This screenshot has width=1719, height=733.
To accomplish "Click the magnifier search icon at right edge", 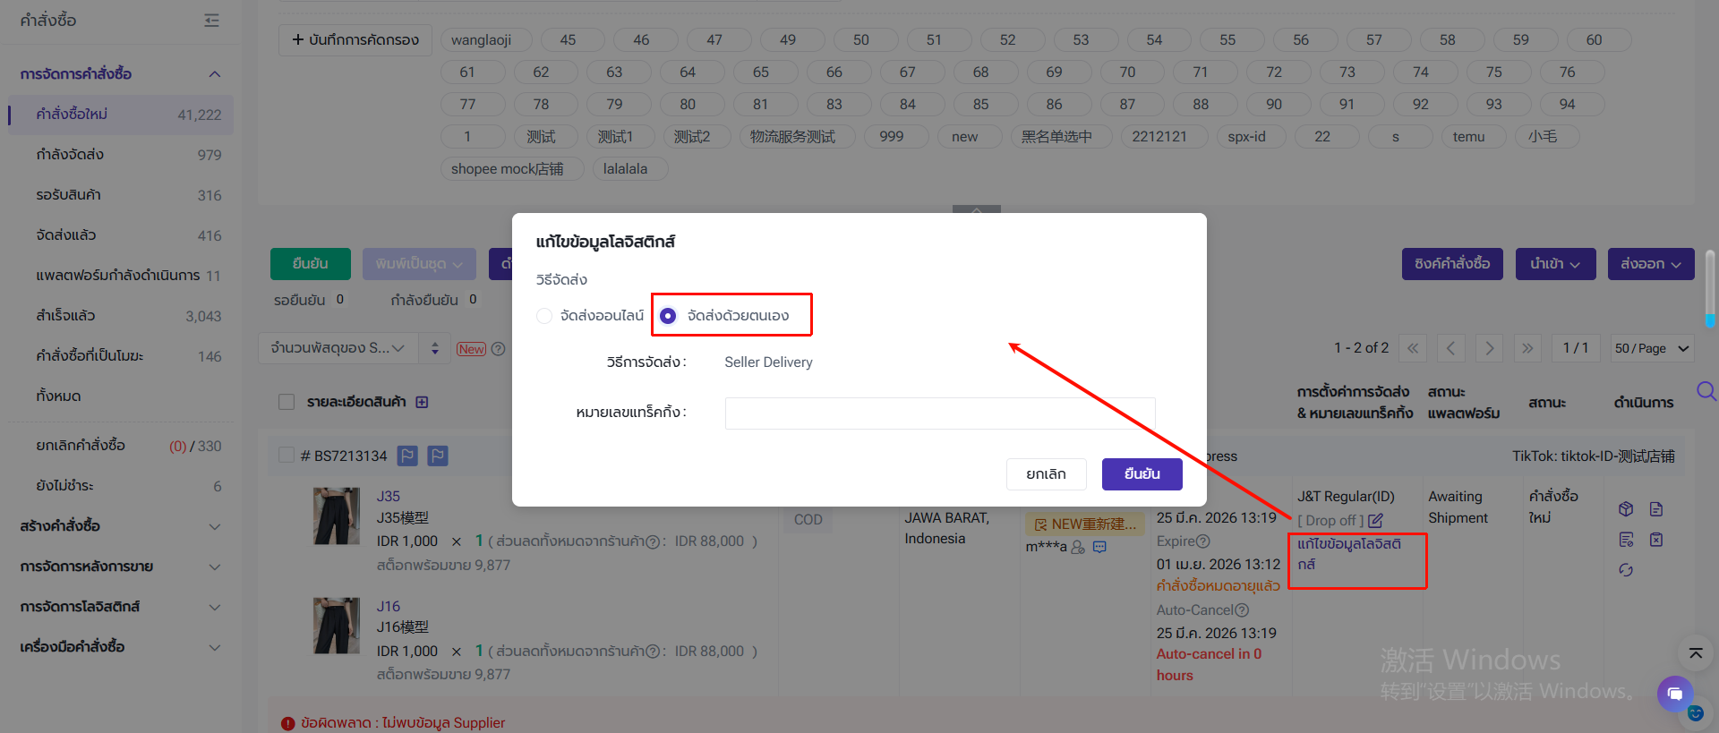I will pos(1706,391).
